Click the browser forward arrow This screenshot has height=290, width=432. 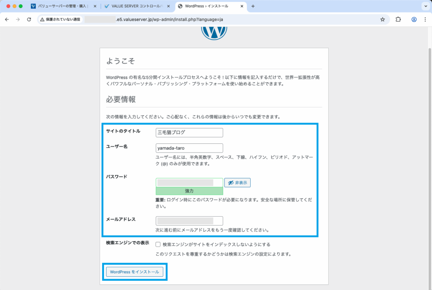click(18, 19)
